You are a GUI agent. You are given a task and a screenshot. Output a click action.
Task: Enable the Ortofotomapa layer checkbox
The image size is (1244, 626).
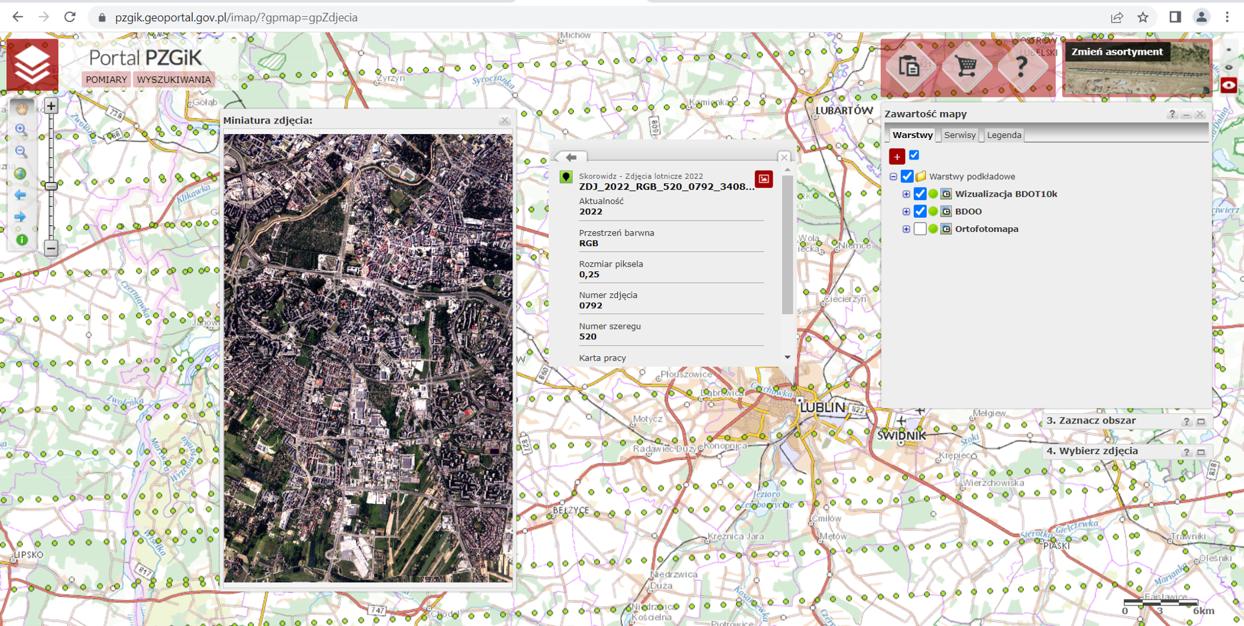[x=920, y=229]
